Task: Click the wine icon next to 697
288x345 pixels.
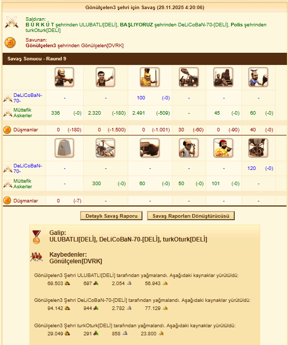Action: 96,283
